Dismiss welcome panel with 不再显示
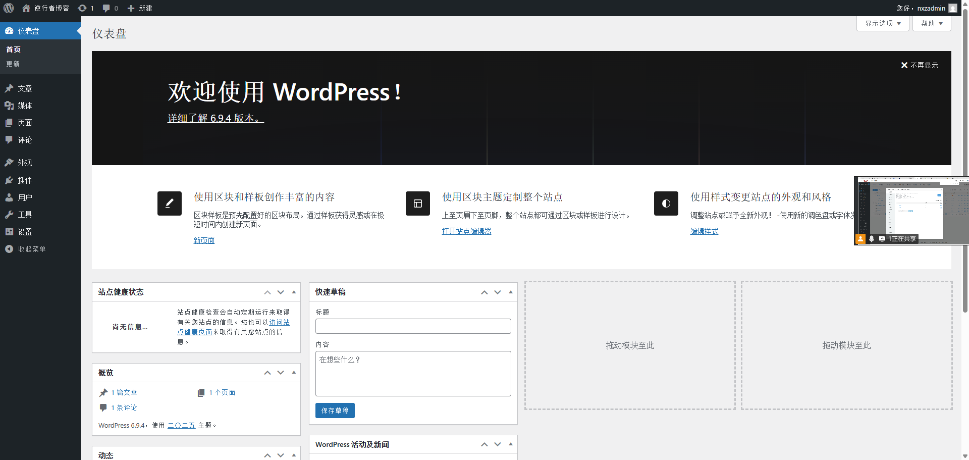This screenshot has width=969, height=460. tap(920, 65)
